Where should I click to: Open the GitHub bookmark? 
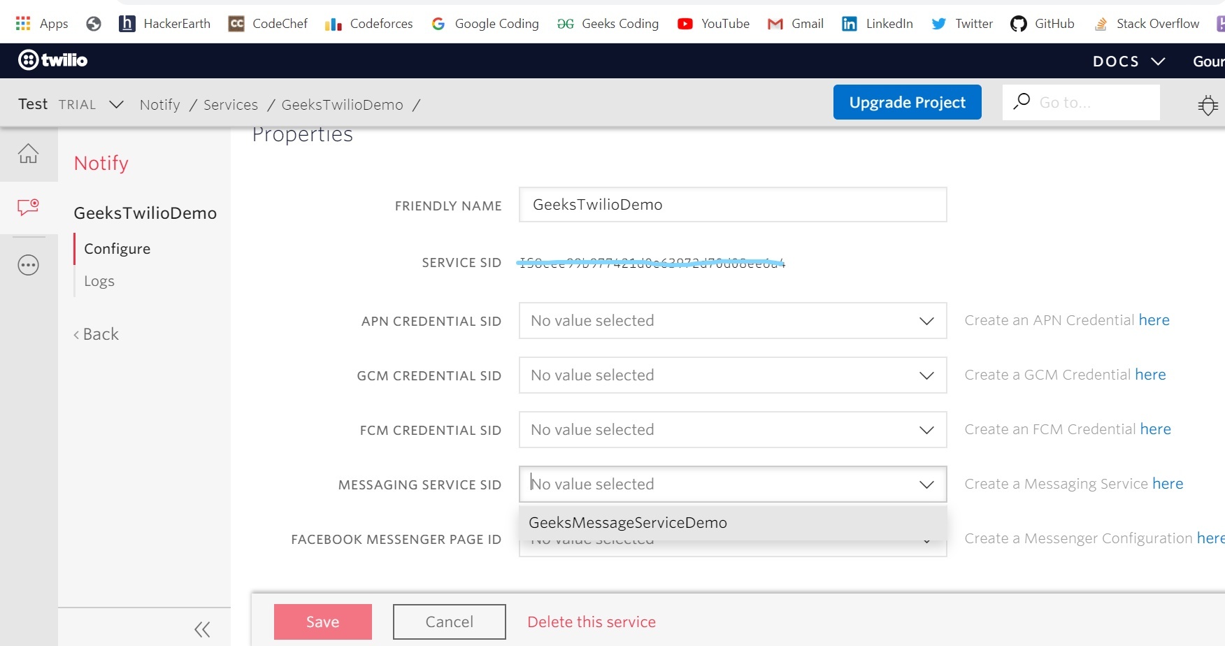pos(1043,24)
